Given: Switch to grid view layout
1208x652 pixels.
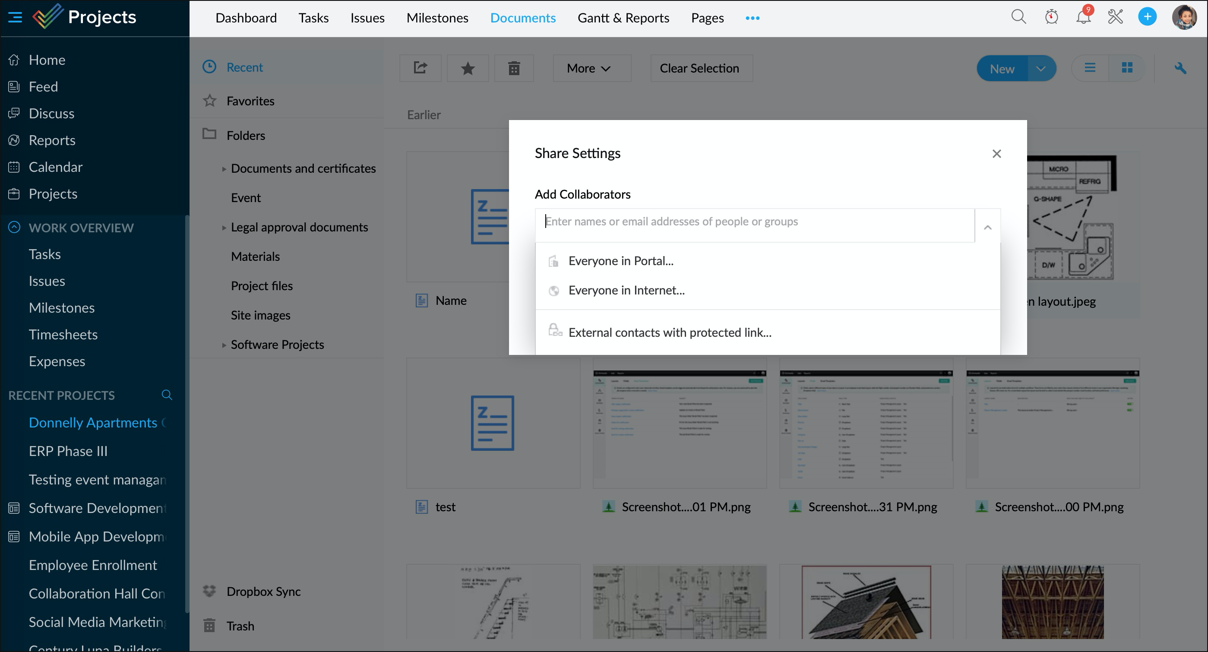Looking at the screenshot, I should point(1127,69).
